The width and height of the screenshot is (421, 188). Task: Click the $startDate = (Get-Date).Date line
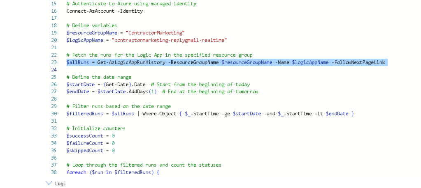pyautogui.click(x=106, y=85)
